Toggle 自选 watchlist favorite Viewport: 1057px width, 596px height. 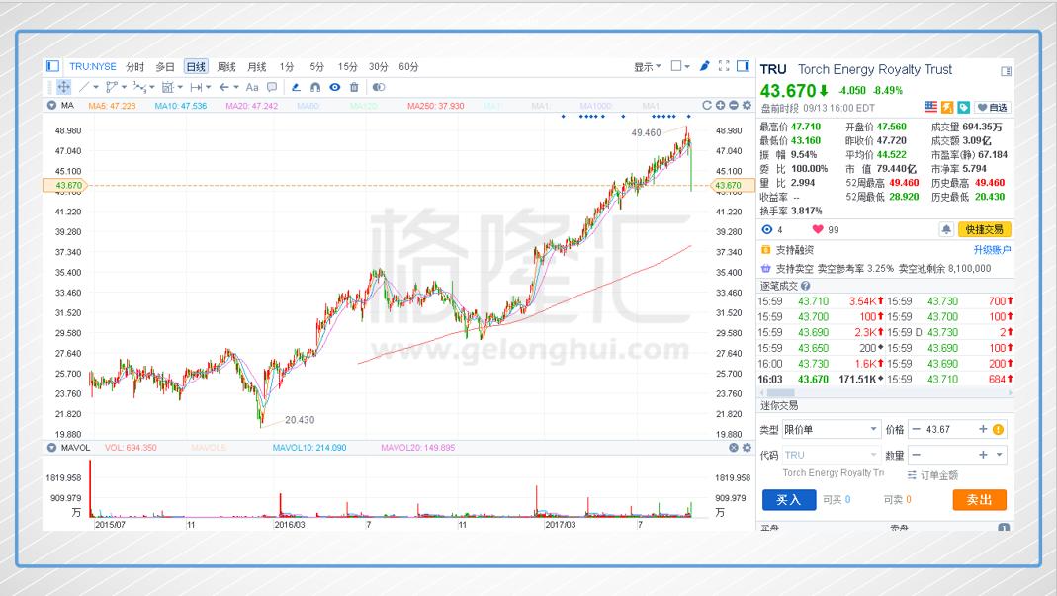[x=993, y=107]
